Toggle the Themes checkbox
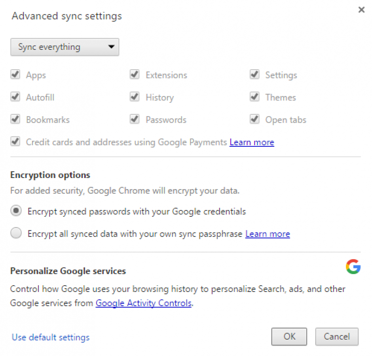Screen dimensions: 372x356 tap(254, 97)
